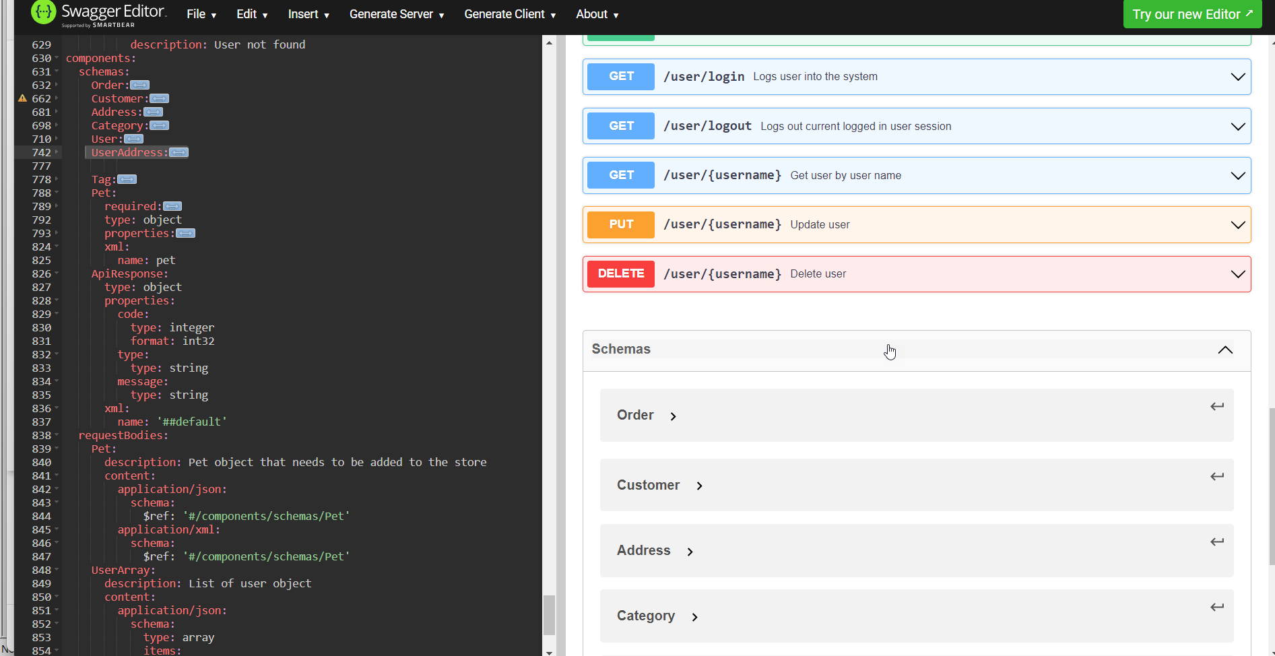Click the fold icon next to UserAddress
This screenshot has height=656, width=1275.
178,152
